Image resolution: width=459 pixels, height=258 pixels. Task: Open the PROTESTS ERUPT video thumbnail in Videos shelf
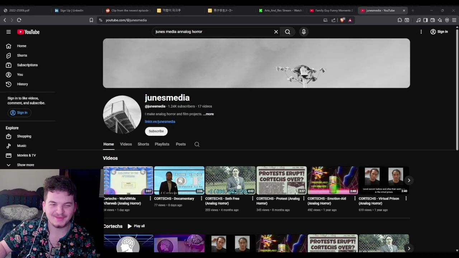point(281,180)
